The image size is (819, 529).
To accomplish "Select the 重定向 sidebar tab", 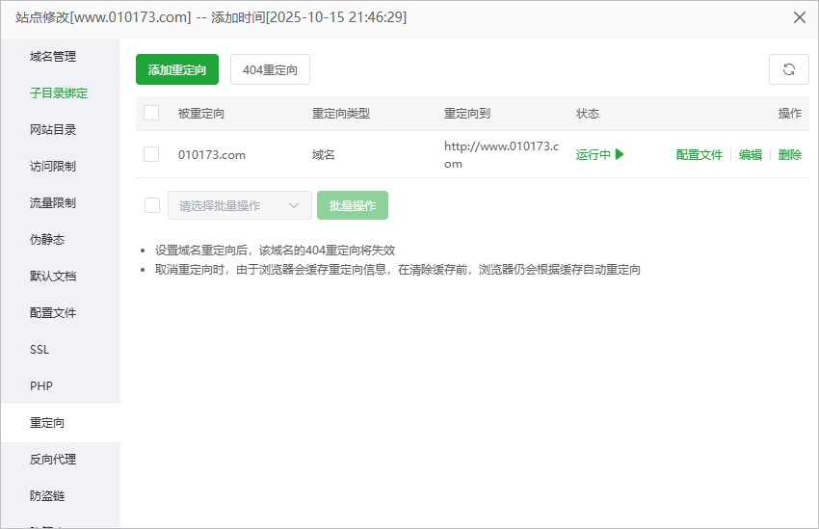I will (61, 422).
